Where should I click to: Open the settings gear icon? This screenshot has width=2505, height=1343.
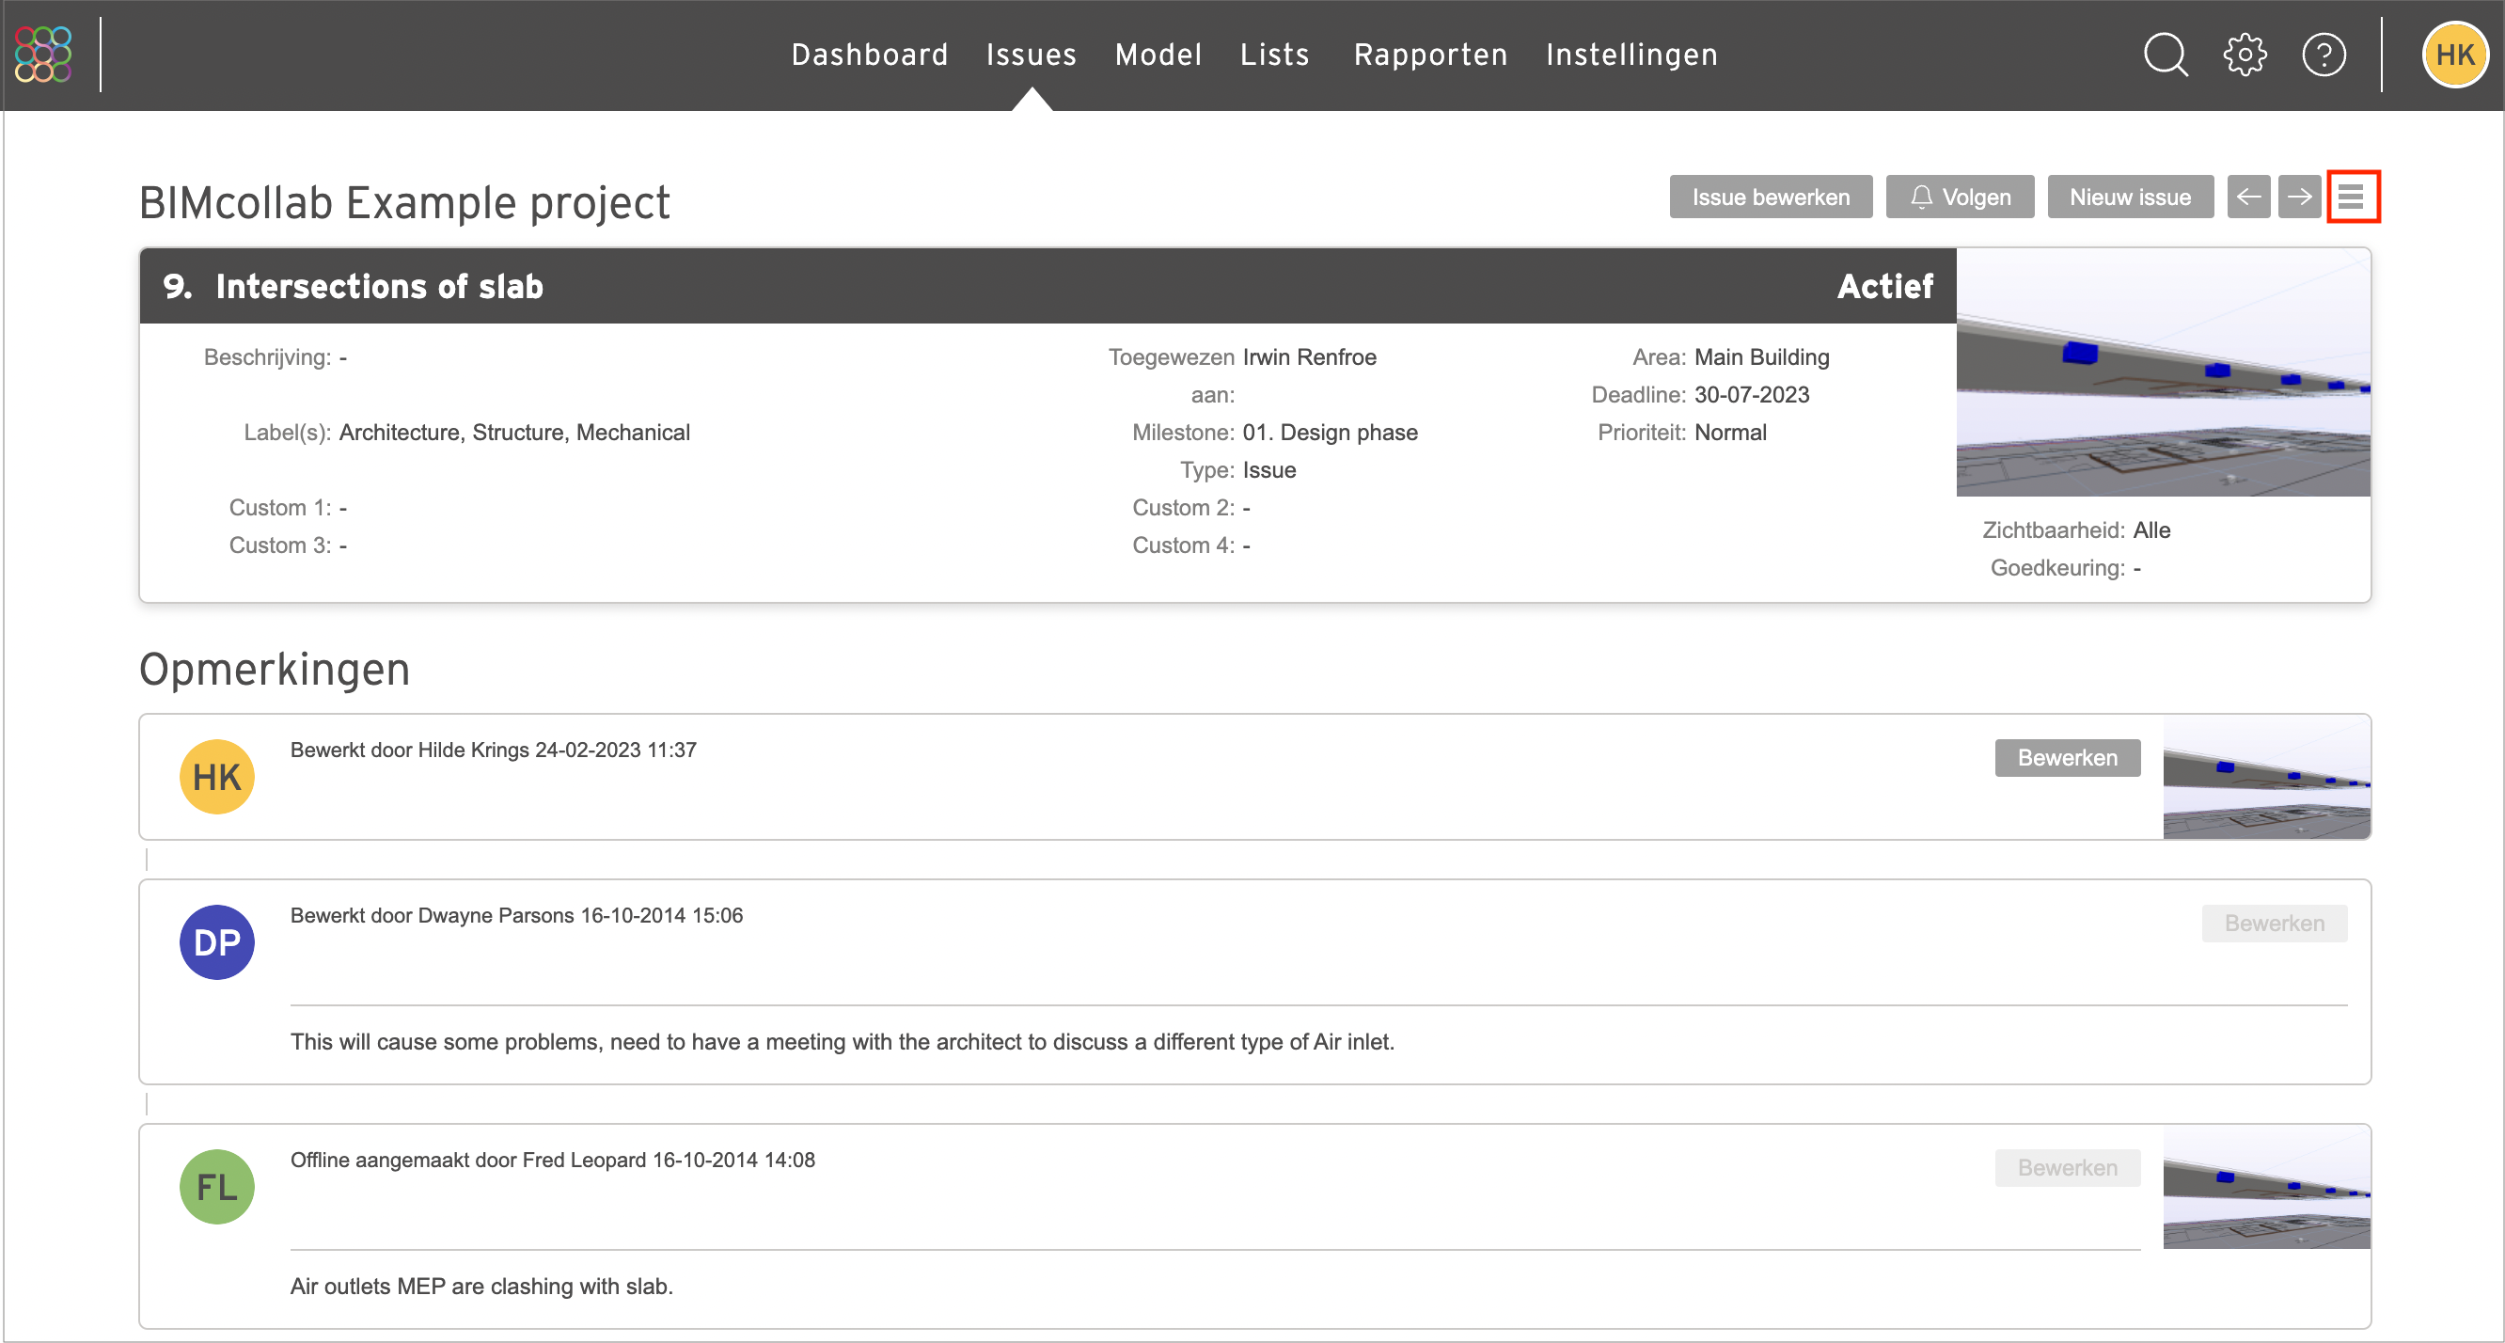click(2245, 55)
